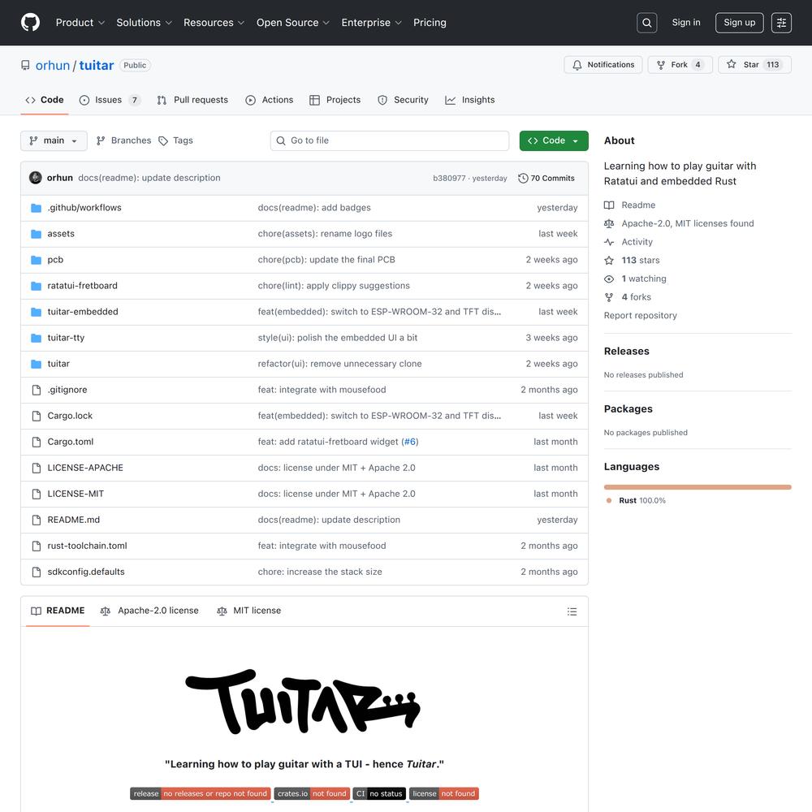The image size is (812, 812).
Task: Expand the Resources menu
Action: pyautogui.click(x=214, y=23)
